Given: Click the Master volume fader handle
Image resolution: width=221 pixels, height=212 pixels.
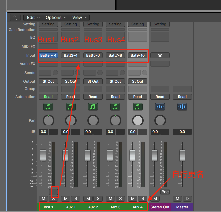Looking at the screenshot, I should 182,155.
